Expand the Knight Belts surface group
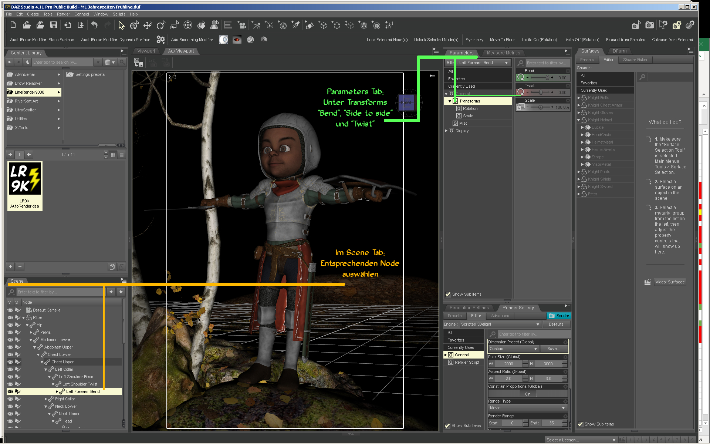The image size is (710, 444). pyautogui.click(x=579, y=98)
